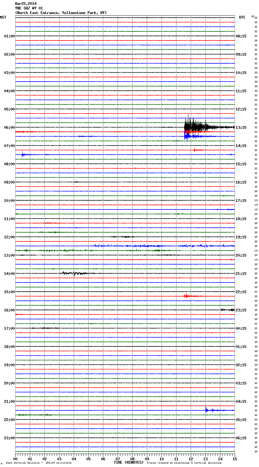
Task: Select the 14:00 MST hour label
Action: point(9,274)
